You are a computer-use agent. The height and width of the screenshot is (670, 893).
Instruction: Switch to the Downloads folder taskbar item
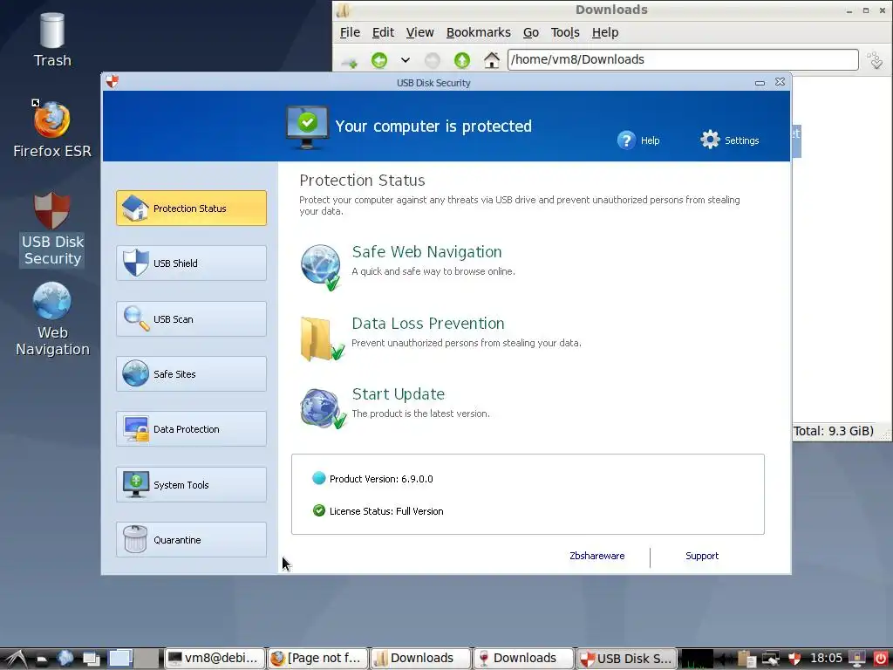420,659
